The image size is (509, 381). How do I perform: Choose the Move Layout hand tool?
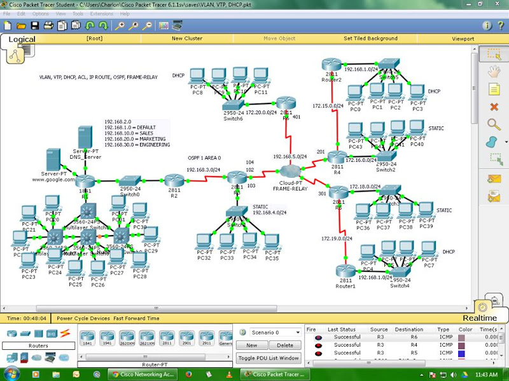coord(494,72)
